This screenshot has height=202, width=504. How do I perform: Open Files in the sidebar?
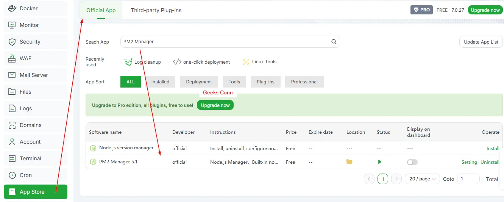coord(36,92)
